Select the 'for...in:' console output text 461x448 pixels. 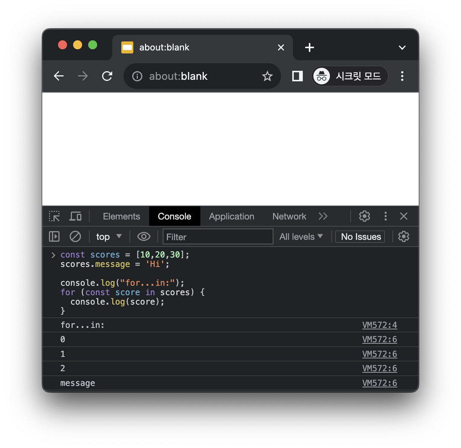[x=82, y=325]
